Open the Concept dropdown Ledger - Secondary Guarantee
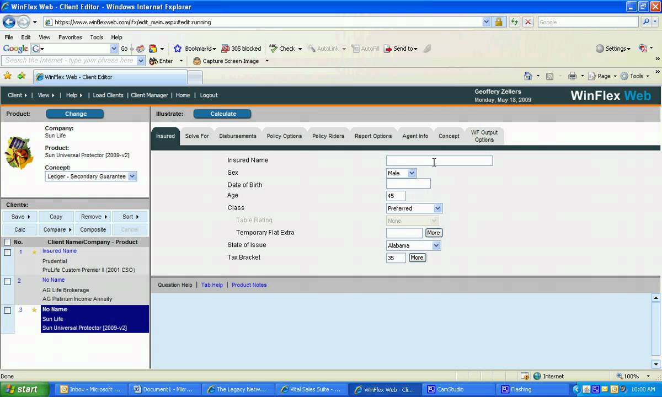This screenshot has height=397, width=662. point(91,176)
